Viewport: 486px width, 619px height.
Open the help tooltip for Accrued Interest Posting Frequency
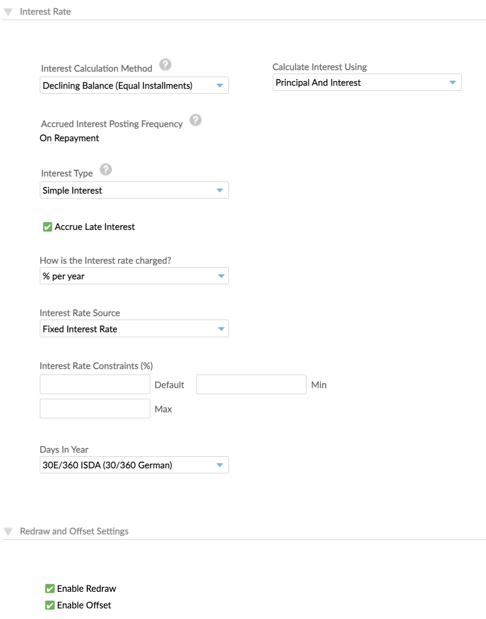click(195, 120)
